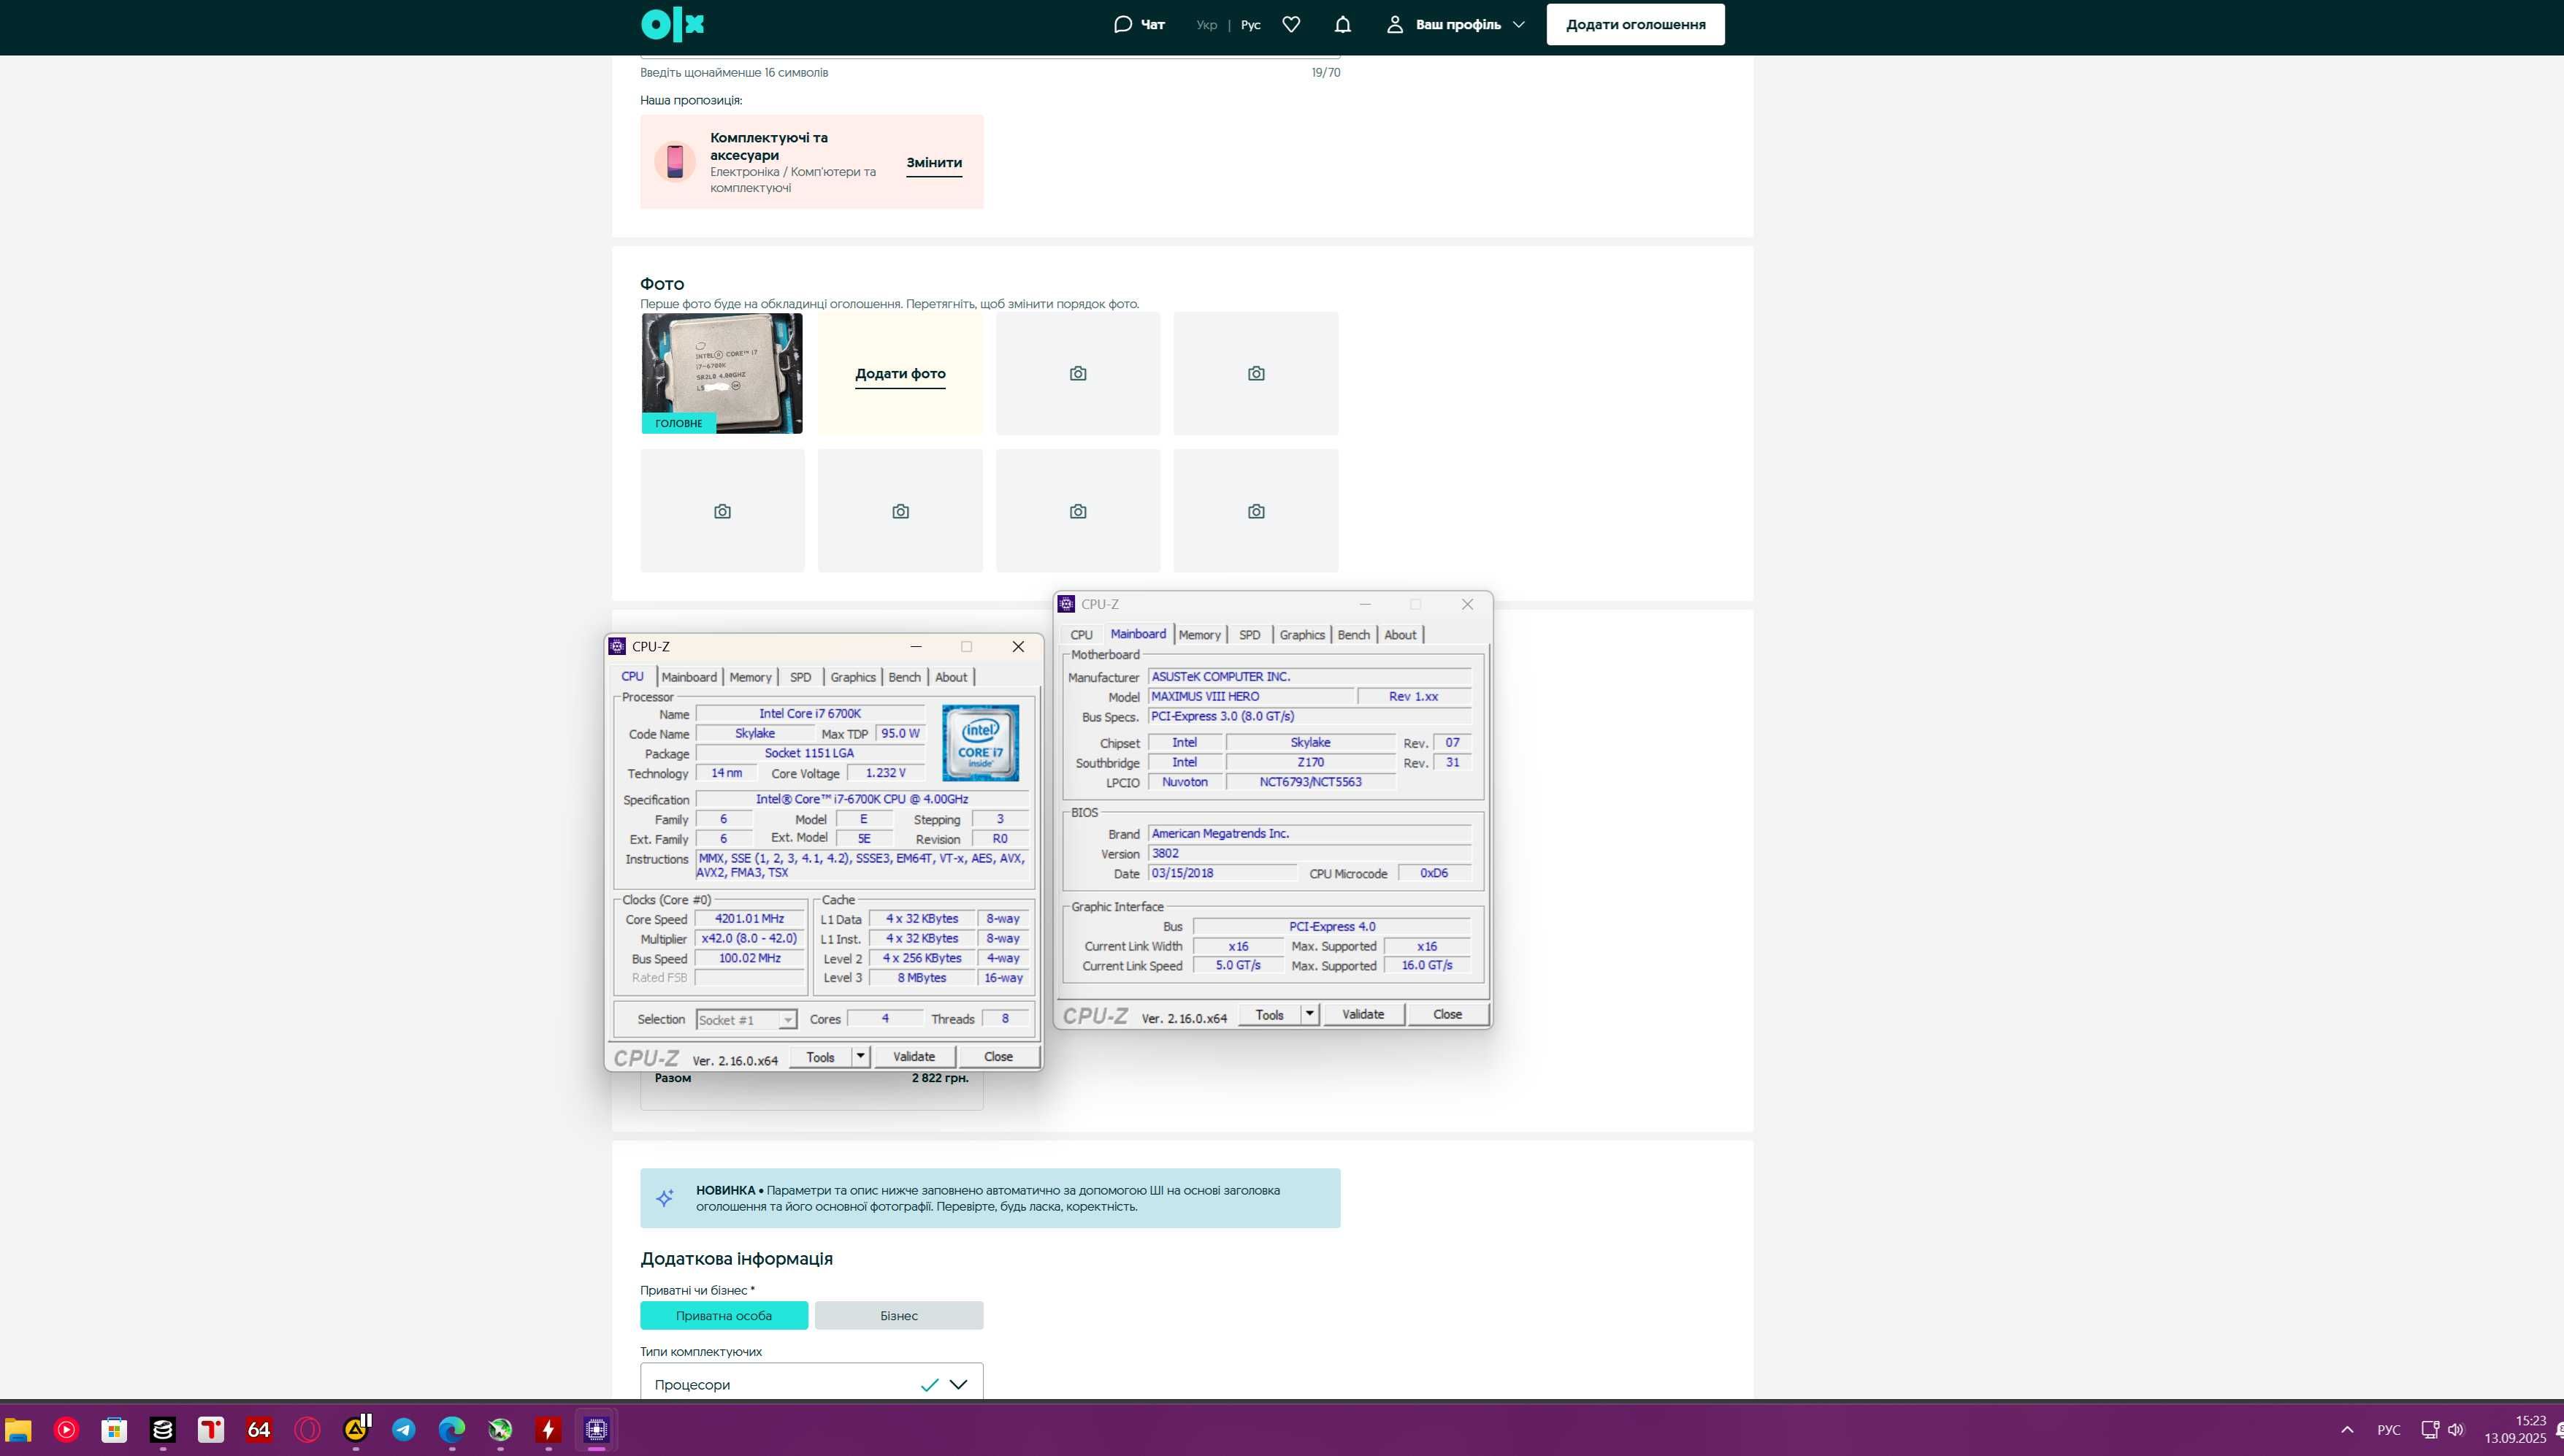This screenshot has width=2564, height=1456.
Task: Open the black disk-stack app on the taskbar
Action: coord(162,1429)
